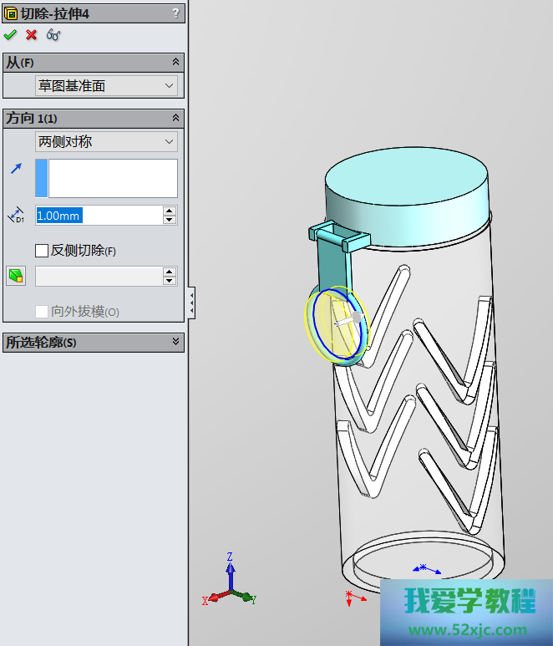This screenshot has height=646, width=553.
Task: Click the D1 depth dimension icon
Action: click(x=16, y=216)
